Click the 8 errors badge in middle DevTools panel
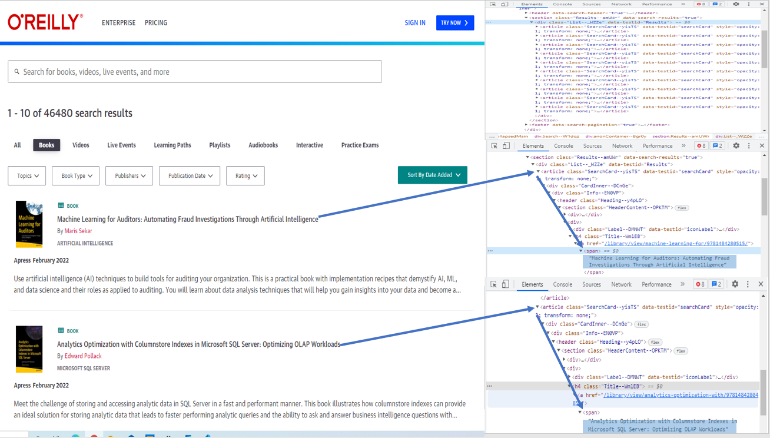 click(x=701, y=145)
